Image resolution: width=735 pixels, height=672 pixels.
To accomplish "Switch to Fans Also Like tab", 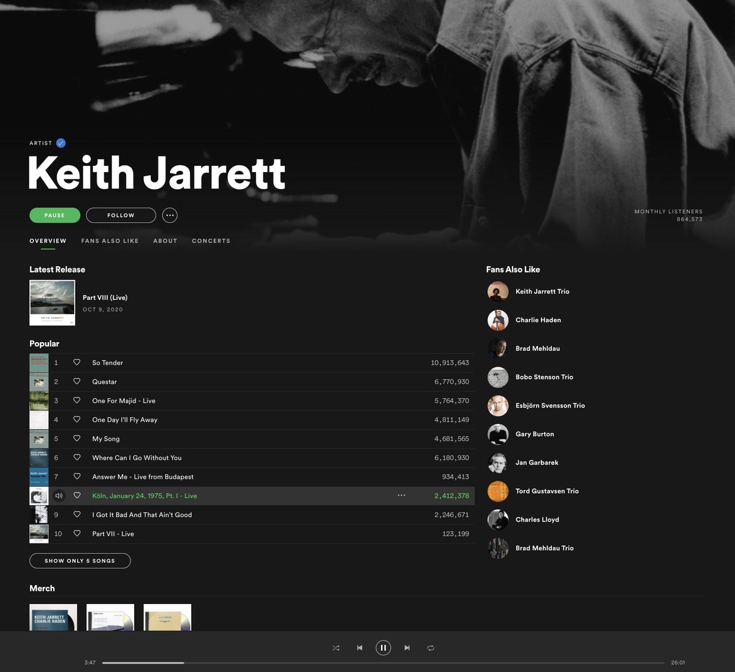I will pyautogui.click(x=110, y=241).
